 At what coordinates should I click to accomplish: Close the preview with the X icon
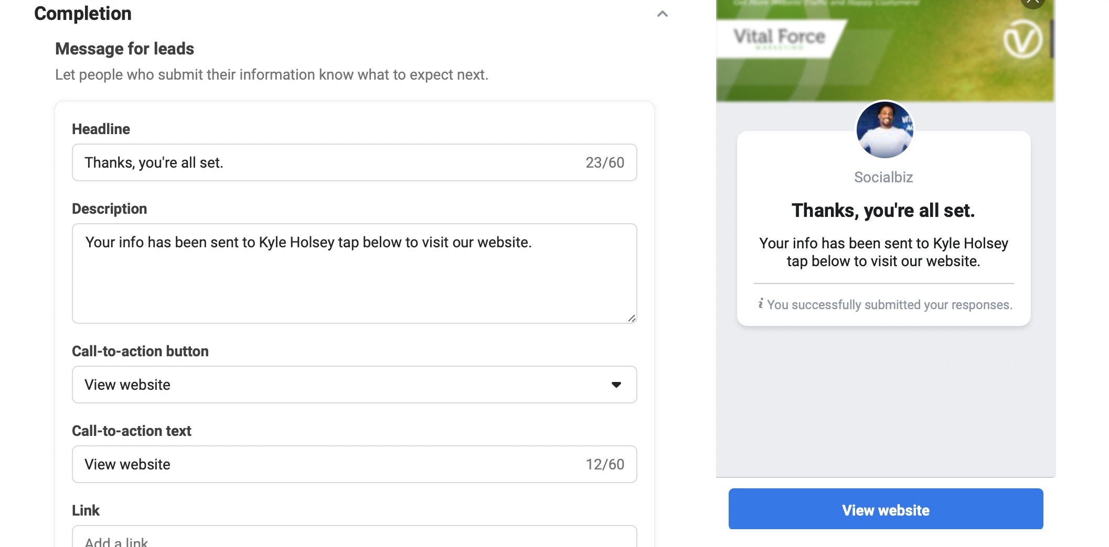coord(1032,3)
